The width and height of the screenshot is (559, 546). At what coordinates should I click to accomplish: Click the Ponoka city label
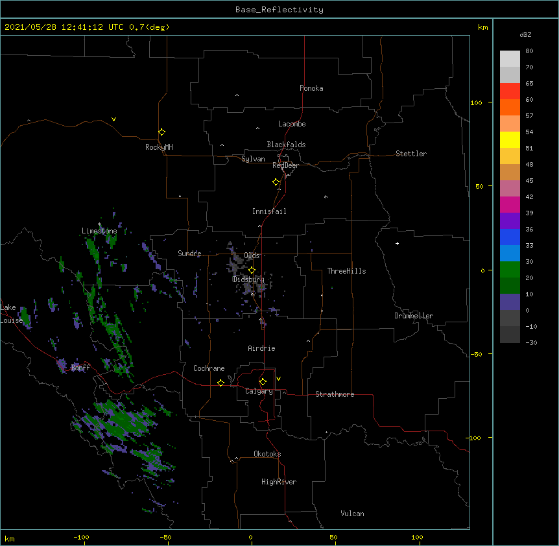[311, 88]
